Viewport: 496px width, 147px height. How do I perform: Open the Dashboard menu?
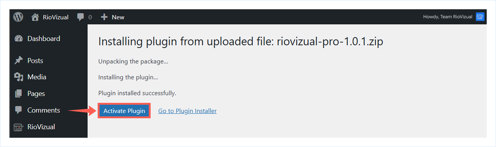[x=44, y=39]
